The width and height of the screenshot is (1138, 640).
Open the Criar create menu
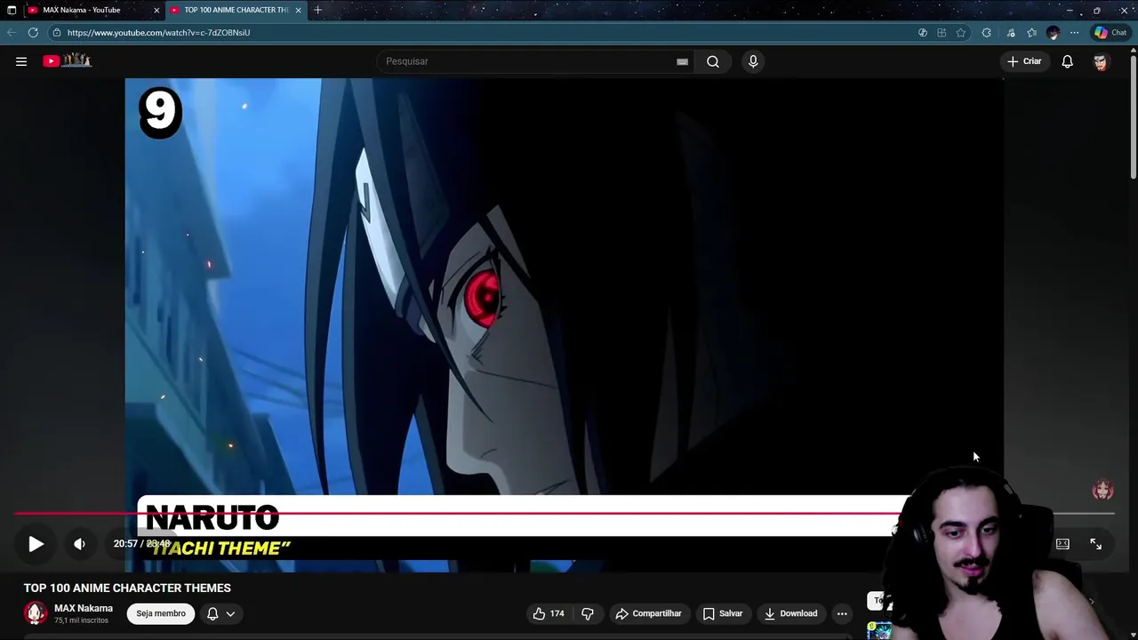[1023, 61]
